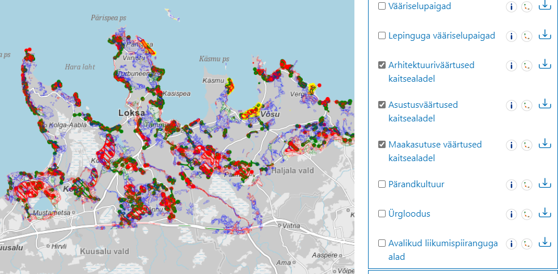Click the Loksa label on the map
Image resolution: width=558 pixels, height=274 pixels.
[132, 113]
